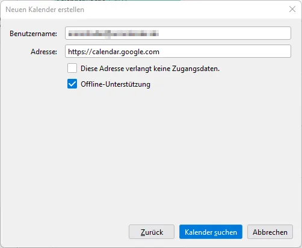
Task: Click the blue checkmark beside Offline-Unterstützung
Action: [72, 84]
